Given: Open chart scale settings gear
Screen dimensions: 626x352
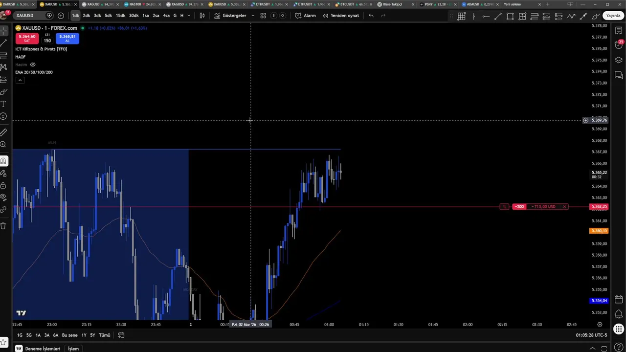Looking at the screenshot, I should (x=600, y=324).
